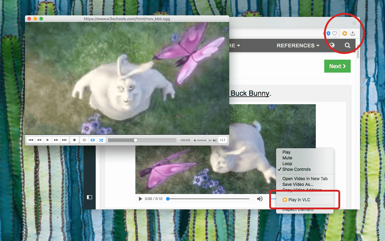Expand the REFERENCES dropdown menu
This screenshot has height=241, width=385.
pos(297,45)
